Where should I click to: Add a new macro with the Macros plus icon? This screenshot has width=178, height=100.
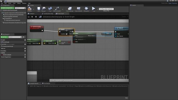(x=25, y=49)
